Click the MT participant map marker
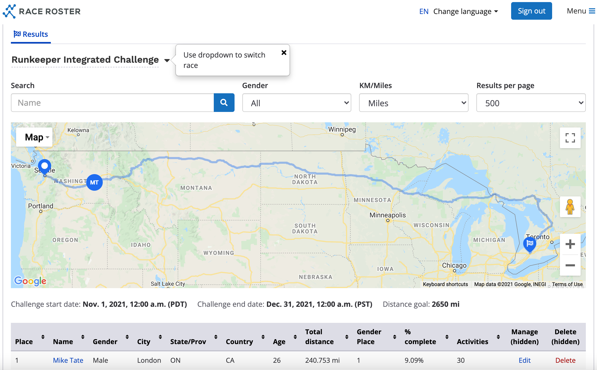 [x=94, y=182]
